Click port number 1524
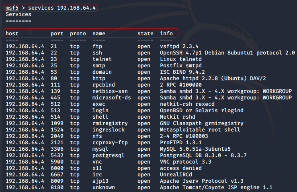The width and height of the screenshot is (297, 192). click(x=57, y=130)
